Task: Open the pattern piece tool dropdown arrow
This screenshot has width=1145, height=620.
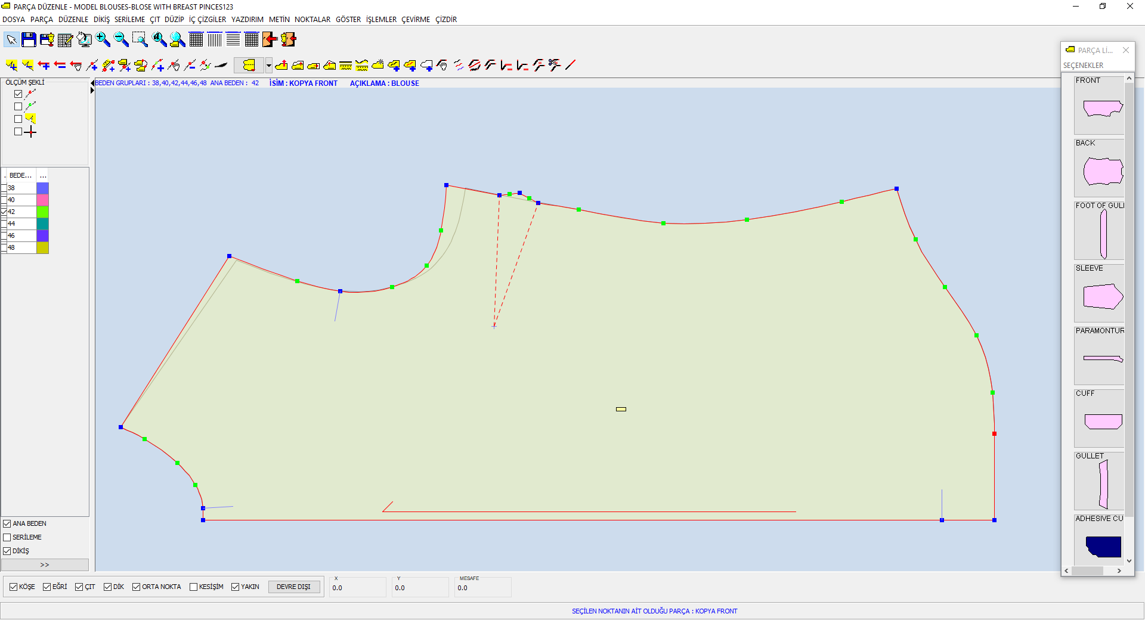Action: click(x=269, y=65)
